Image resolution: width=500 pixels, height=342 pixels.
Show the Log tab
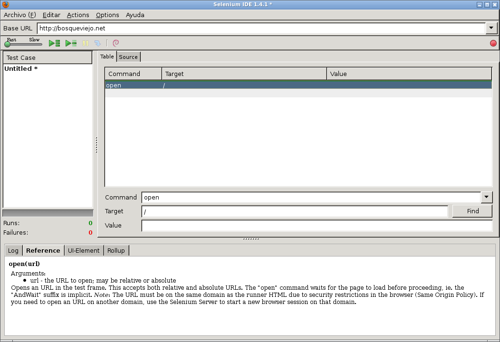pos(13,250)
